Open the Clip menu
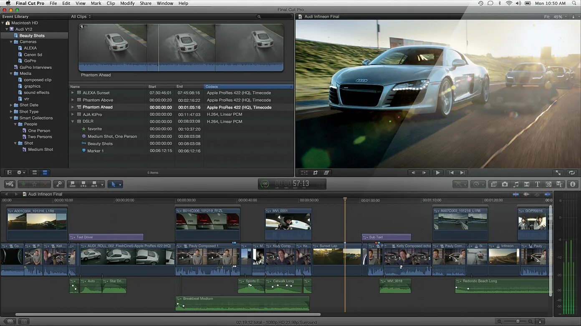 click(111, 3)
